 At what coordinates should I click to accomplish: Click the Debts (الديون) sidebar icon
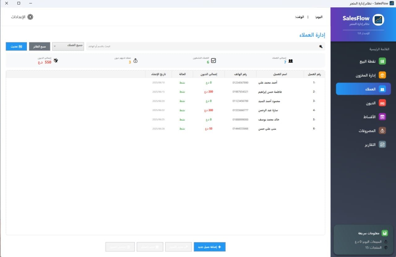[382, 103]
